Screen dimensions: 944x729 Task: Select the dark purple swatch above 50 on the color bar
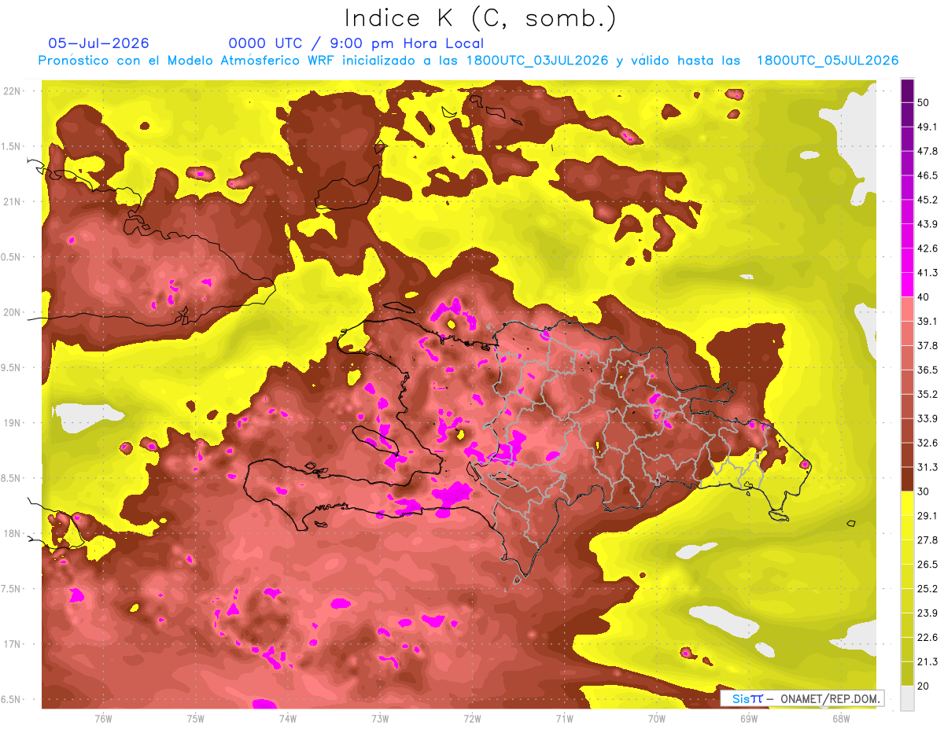907,90
